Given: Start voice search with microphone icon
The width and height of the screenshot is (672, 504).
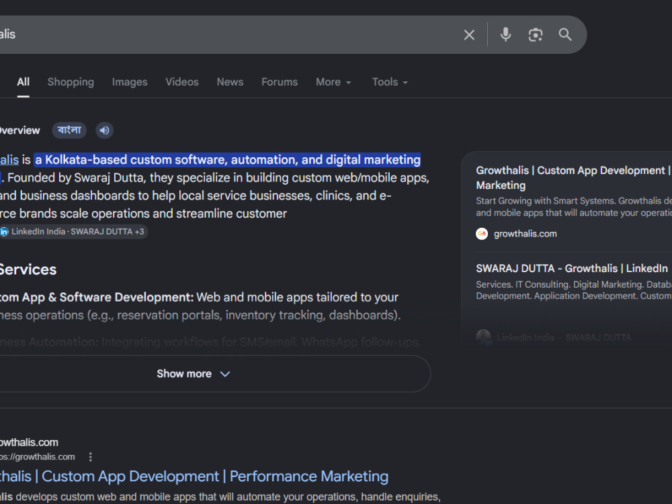Looking at the screenshot, I should pyautogui.click(x=506, y=34).
